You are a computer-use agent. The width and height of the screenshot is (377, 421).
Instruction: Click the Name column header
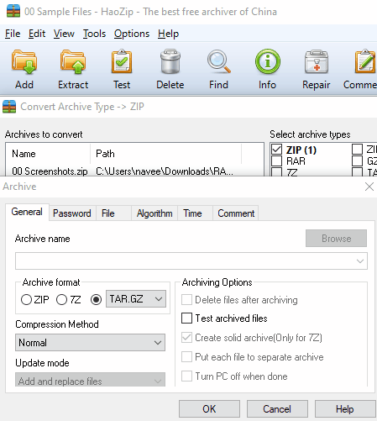tap(48, 154)
